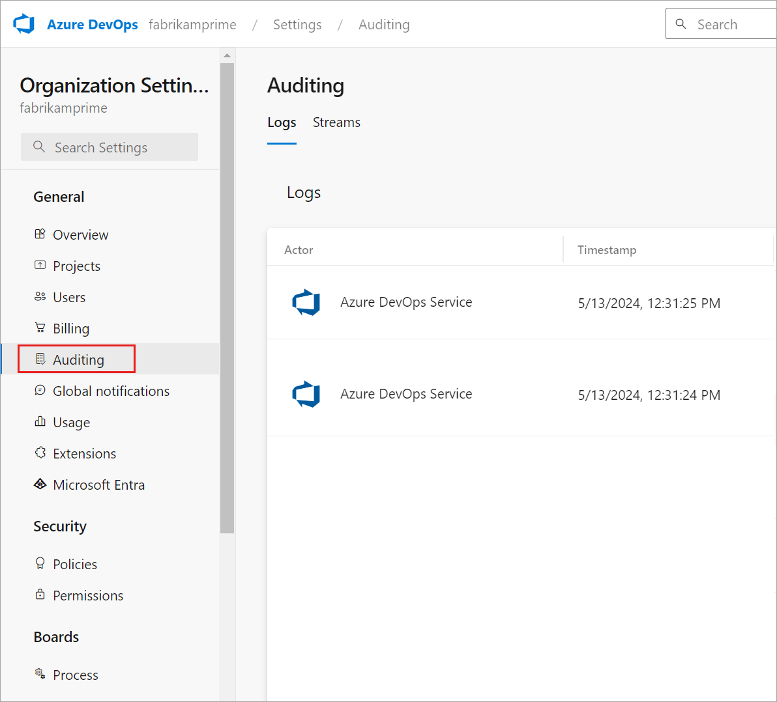Open Global notifications in sidebar
777x702 pixels.
point(111,391)
